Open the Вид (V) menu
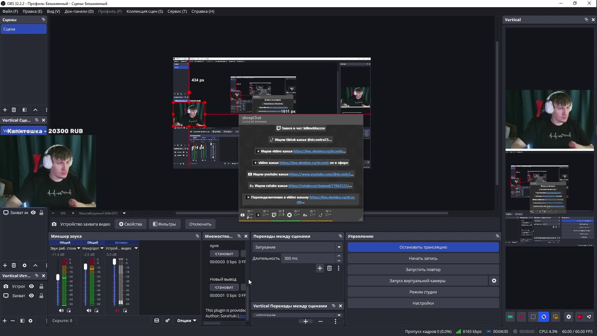Screen dimensions: 597x336 pyautogui.click(x=53, y=11)
